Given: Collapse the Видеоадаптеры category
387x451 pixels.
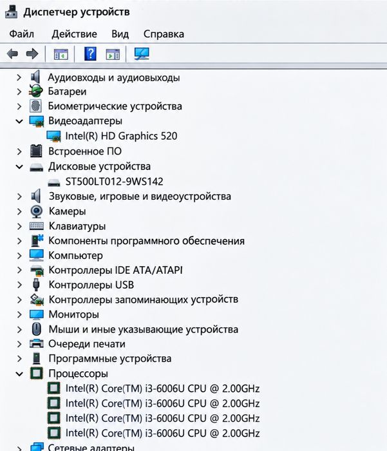Looking at the screenshot, I should [x=19, y=121].
